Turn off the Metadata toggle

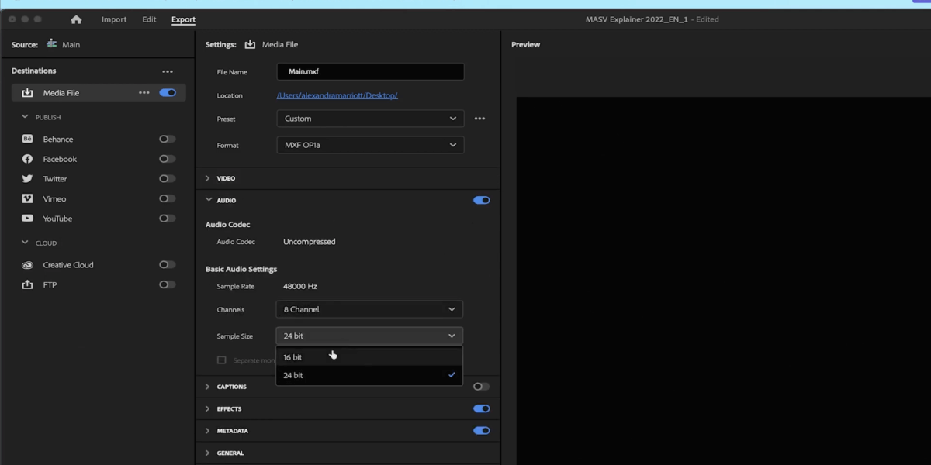click(482, 431)
